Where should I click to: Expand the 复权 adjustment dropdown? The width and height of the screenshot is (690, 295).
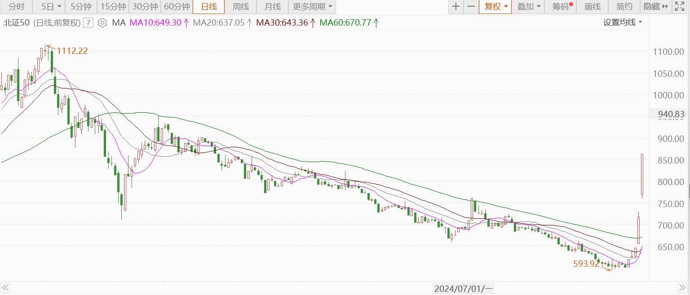pos(495,7)
